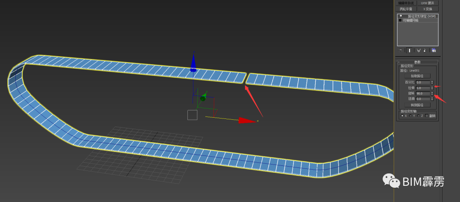Click make unique icon
Screen dimensions: 460x202
[419, 50]
